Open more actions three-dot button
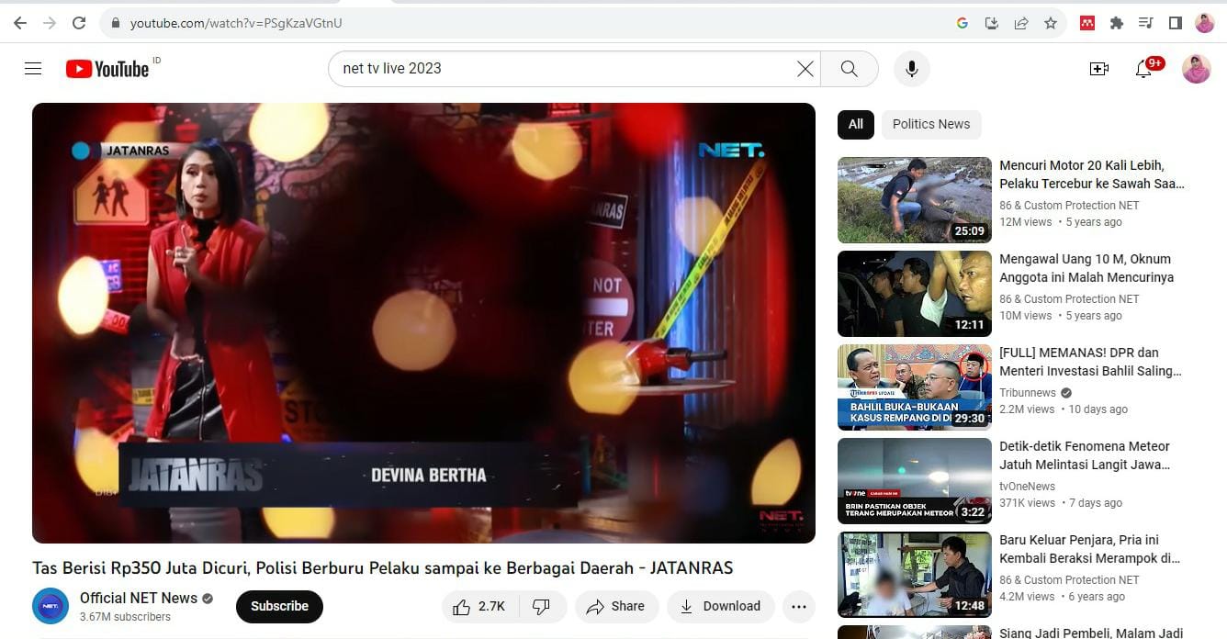Image resolution: width=1227 pixels, height=639 pixels. (x=799, y=606)
